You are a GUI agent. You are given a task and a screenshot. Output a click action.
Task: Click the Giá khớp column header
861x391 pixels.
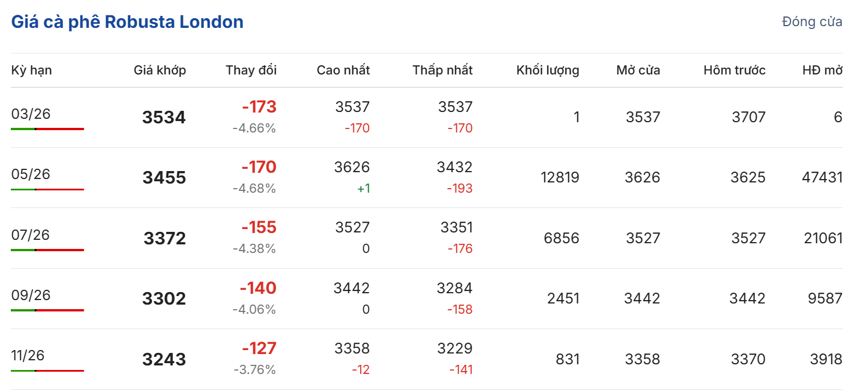point(160,70)
